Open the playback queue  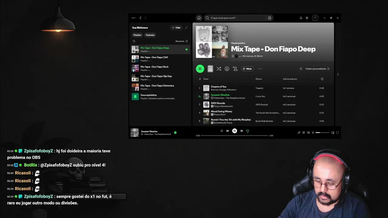pyautogui.click(x=304, y=133)
